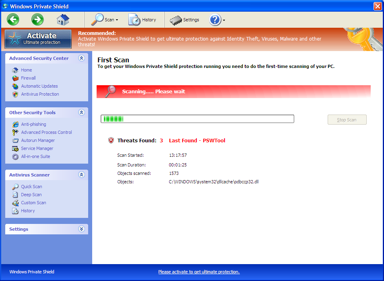Click the Advanced Process Control keys icon
The width and height of the screenshot is (384, 281).
(15, 132)
